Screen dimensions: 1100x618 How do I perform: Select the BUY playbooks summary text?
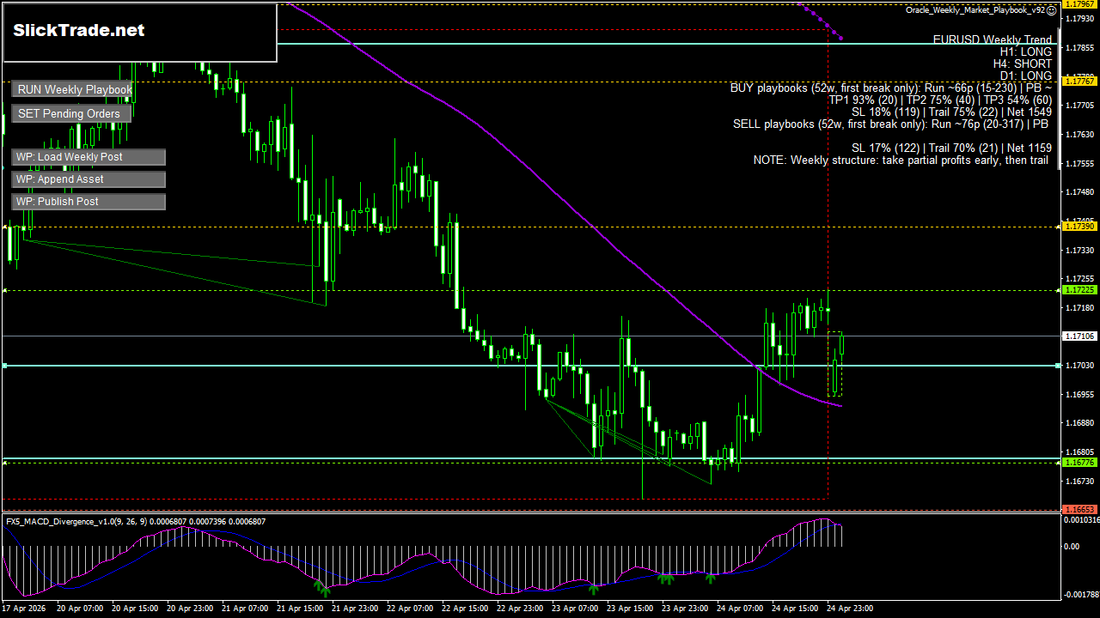pyautogui.click(x=891, y=88)
